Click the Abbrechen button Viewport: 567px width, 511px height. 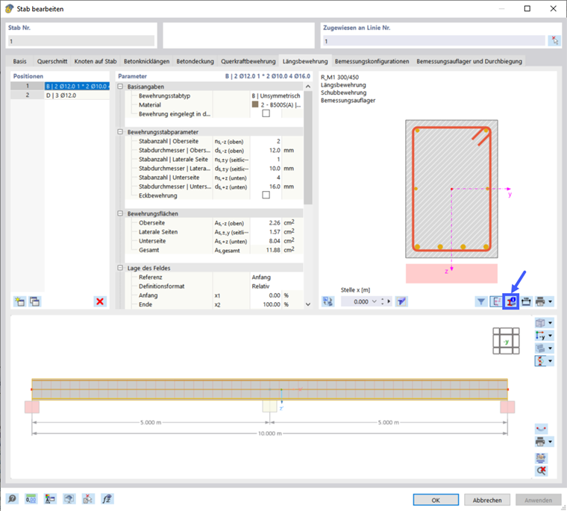pos(487,500)
